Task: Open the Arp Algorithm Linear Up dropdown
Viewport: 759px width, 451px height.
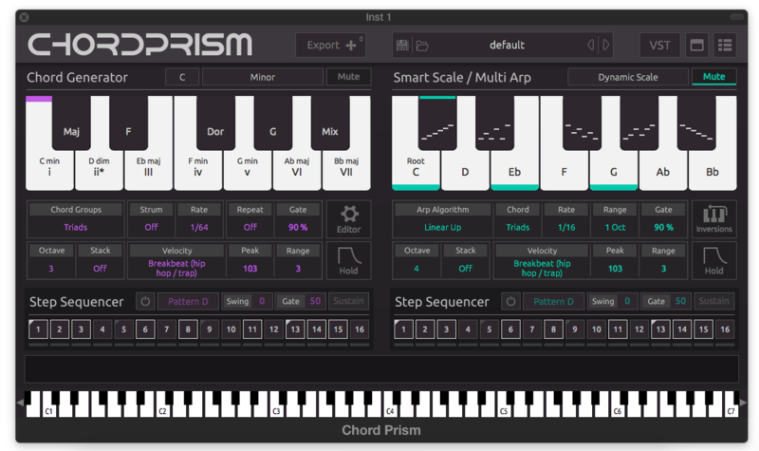Action: click(x=442, y=227)
